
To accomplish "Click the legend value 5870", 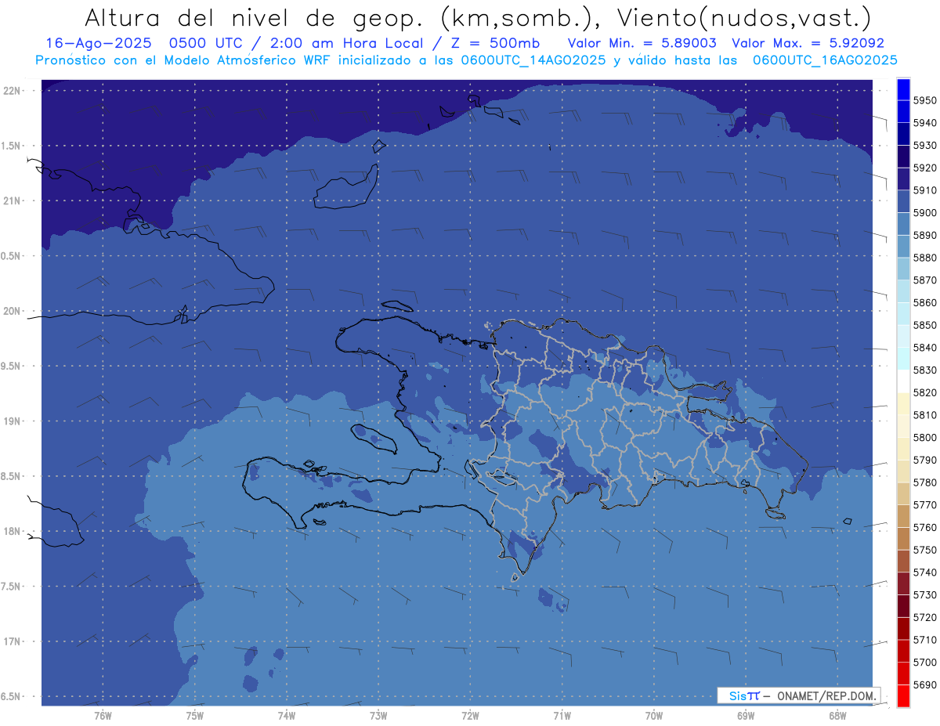I will tap(924, 280).
